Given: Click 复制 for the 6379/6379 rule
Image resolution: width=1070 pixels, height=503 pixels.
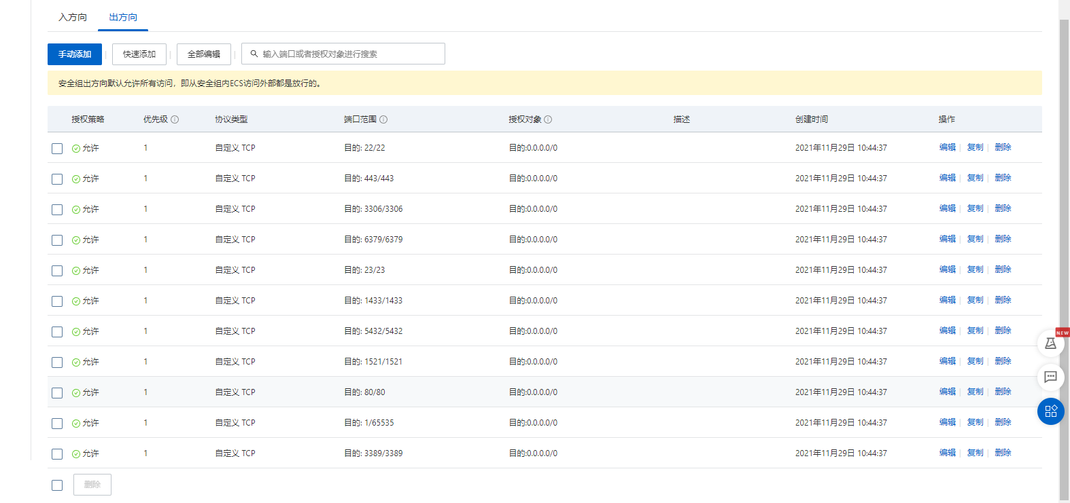Looking at the screenshot, I should [976, 239].
